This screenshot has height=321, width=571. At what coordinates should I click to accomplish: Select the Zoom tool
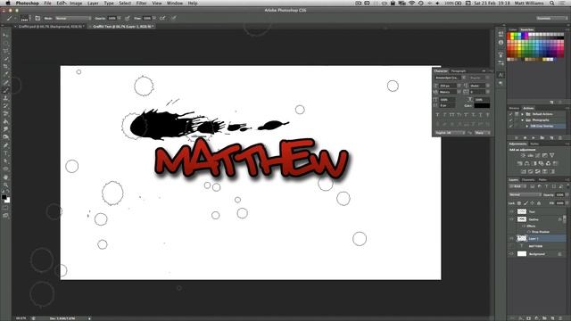point(5,185)
